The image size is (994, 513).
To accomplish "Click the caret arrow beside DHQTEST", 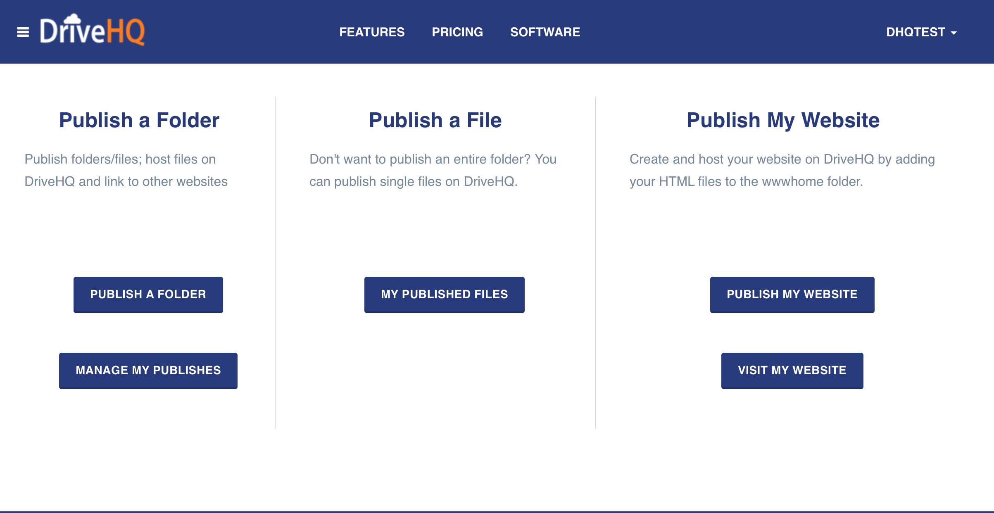I will pyautogui.click(x=954, y=33).
